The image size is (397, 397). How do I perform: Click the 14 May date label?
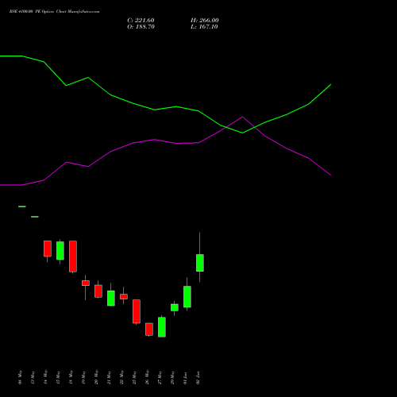pos(46,377)
